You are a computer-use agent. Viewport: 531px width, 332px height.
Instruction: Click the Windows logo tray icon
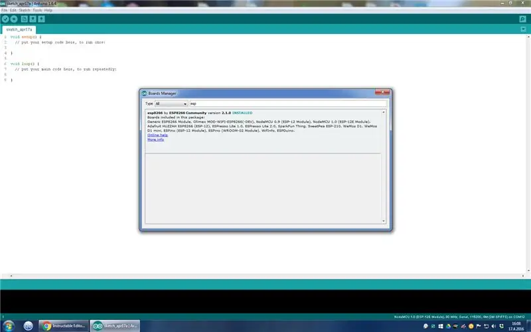pyautogui.click(x=441, y=326)
